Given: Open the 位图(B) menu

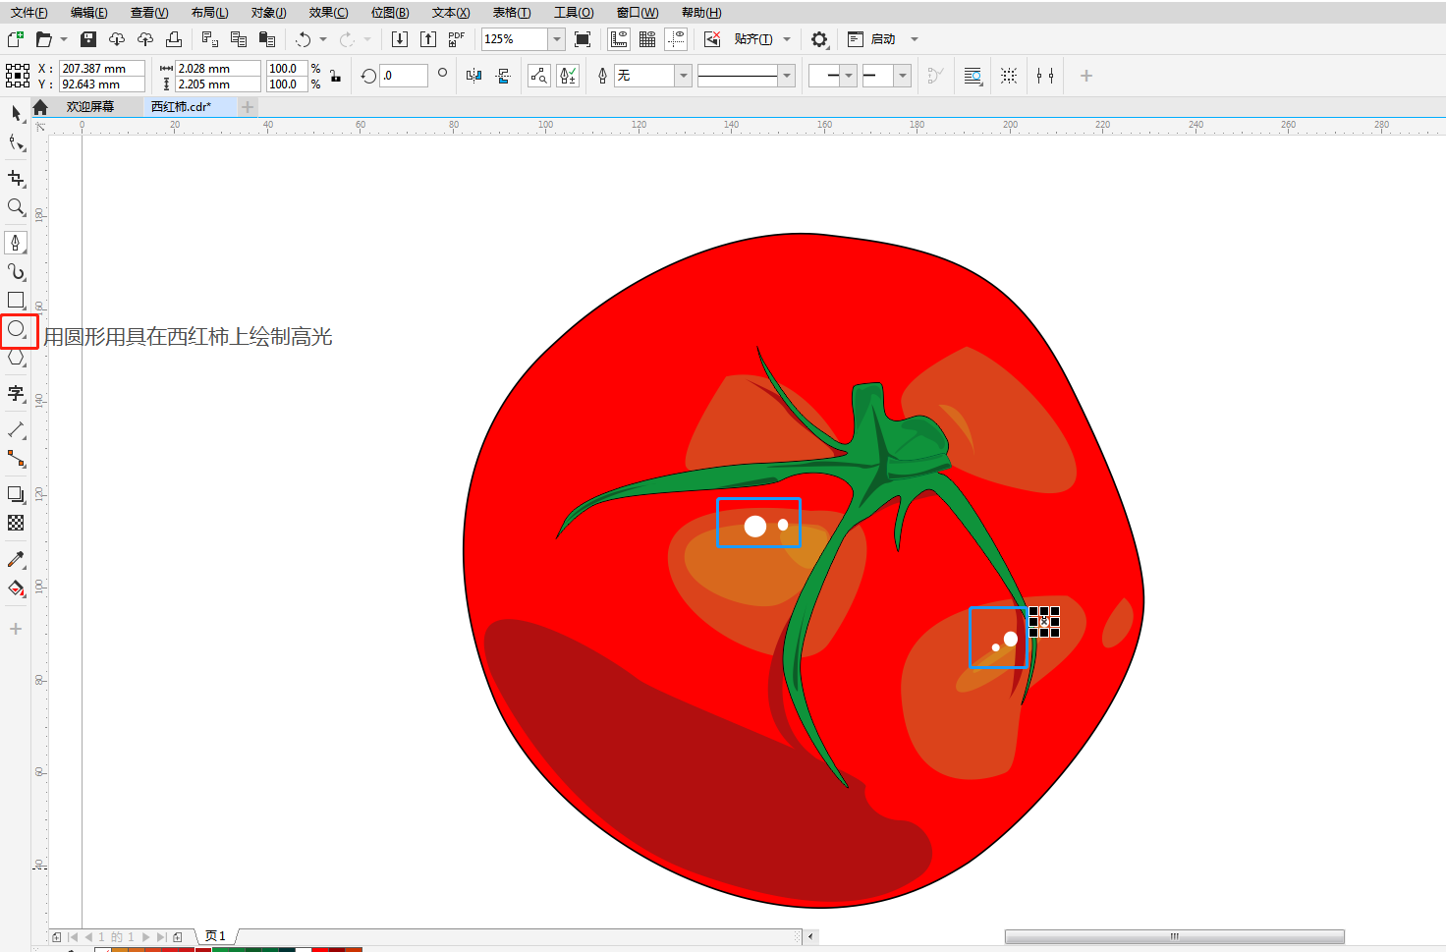Looking at the screenshot, I should (x=390, y=13).
